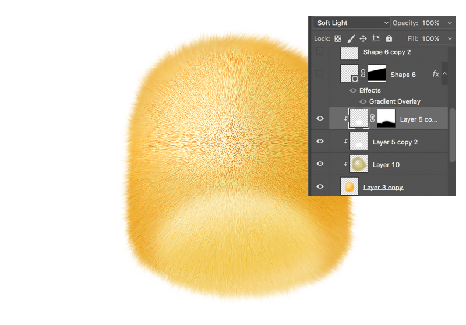Click mask link icon on Shape 6
Viewport: 466px width, 325px height.
[x=363, y=74]
